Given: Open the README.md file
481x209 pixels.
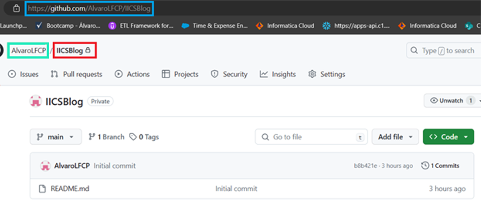Looking at the screenshot, I should point(70,188).
